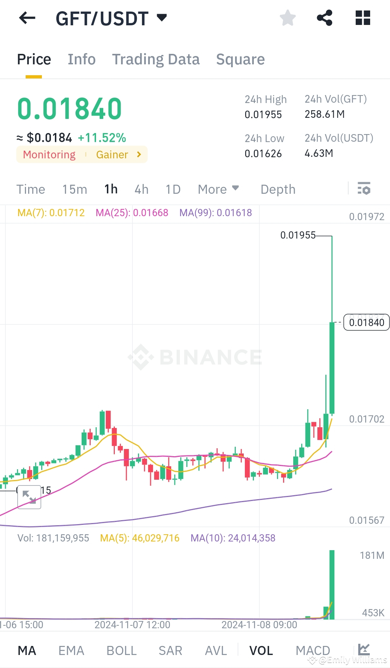Tap the back arrow to exit the chart
The width and height of the screenshot is (390, 668).
pos(27,18)
